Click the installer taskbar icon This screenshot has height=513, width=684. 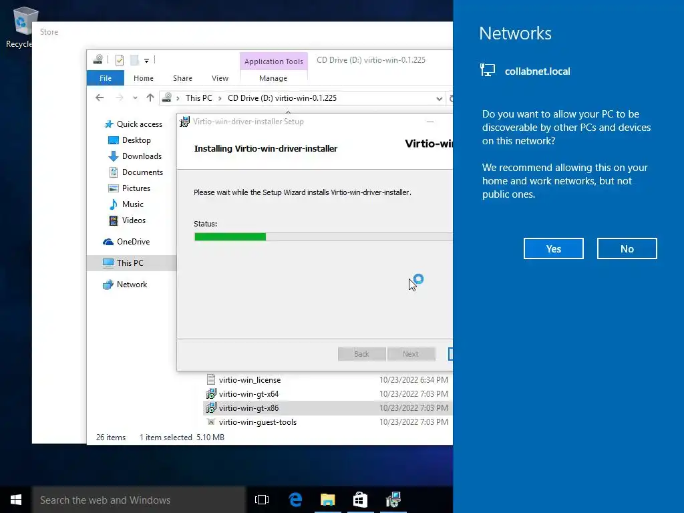(x=393, y=500)
